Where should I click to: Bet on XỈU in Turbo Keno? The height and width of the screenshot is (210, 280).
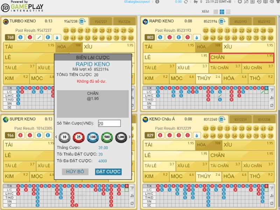(x=108, y=47)
